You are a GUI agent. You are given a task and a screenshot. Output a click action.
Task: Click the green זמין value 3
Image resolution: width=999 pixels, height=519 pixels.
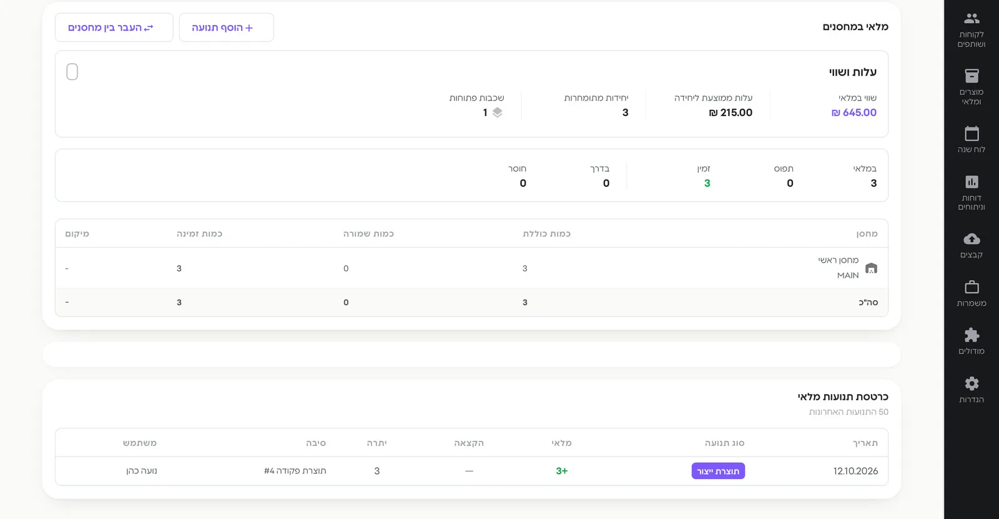[707, 183]
